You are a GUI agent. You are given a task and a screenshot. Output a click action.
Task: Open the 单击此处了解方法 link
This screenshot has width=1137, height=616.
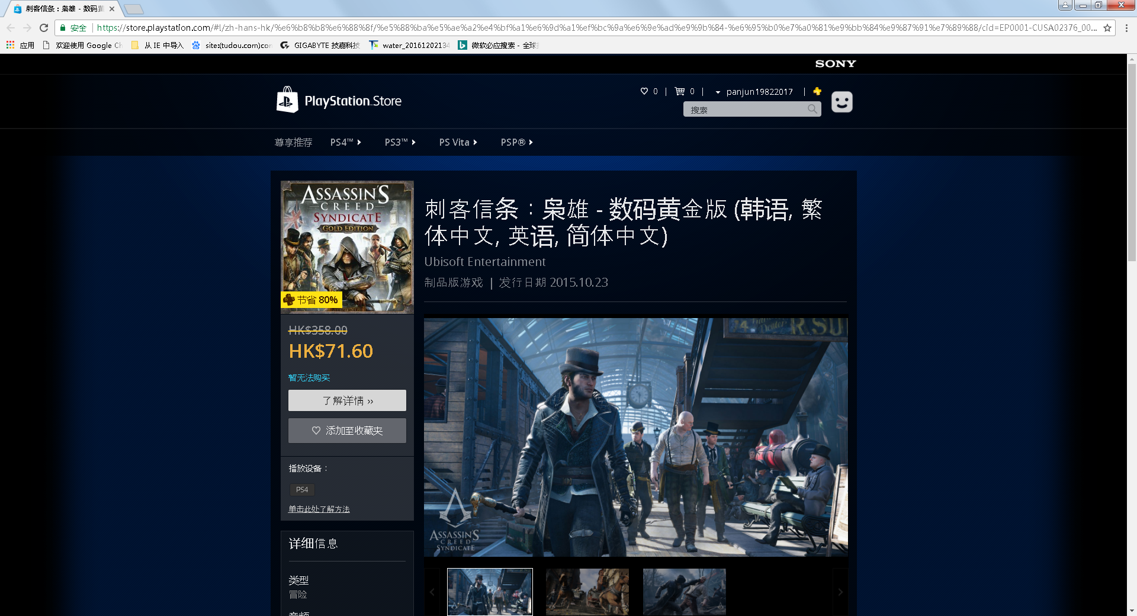click(319, 509)
